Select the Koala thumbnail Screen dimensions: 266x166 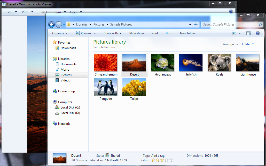pyautogui.click(x=219, y=63)
